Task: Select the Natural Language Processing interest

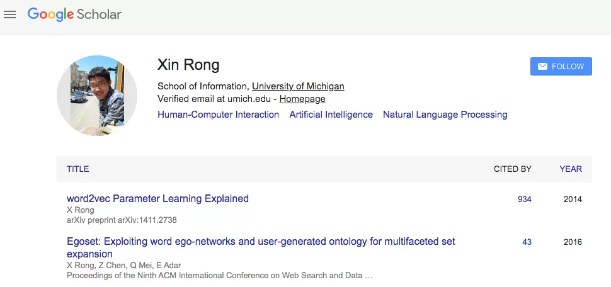Action: pyautogui.click(x=445, y=115)
